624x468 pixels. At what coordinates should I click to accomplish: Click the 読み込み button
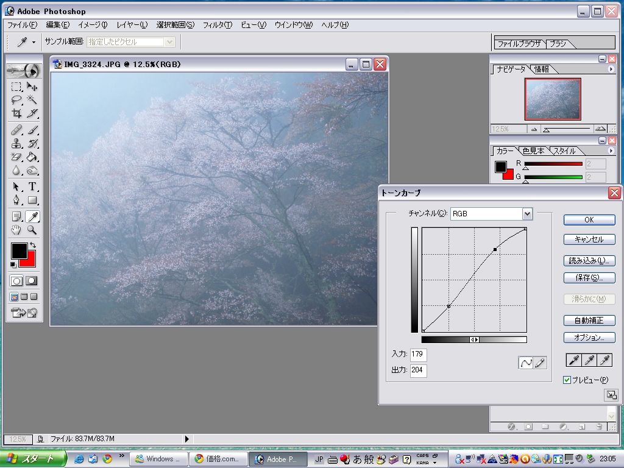pos(589,261)
